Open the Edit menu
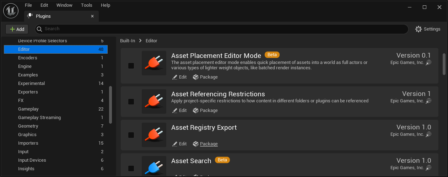 tap(44, 5)
